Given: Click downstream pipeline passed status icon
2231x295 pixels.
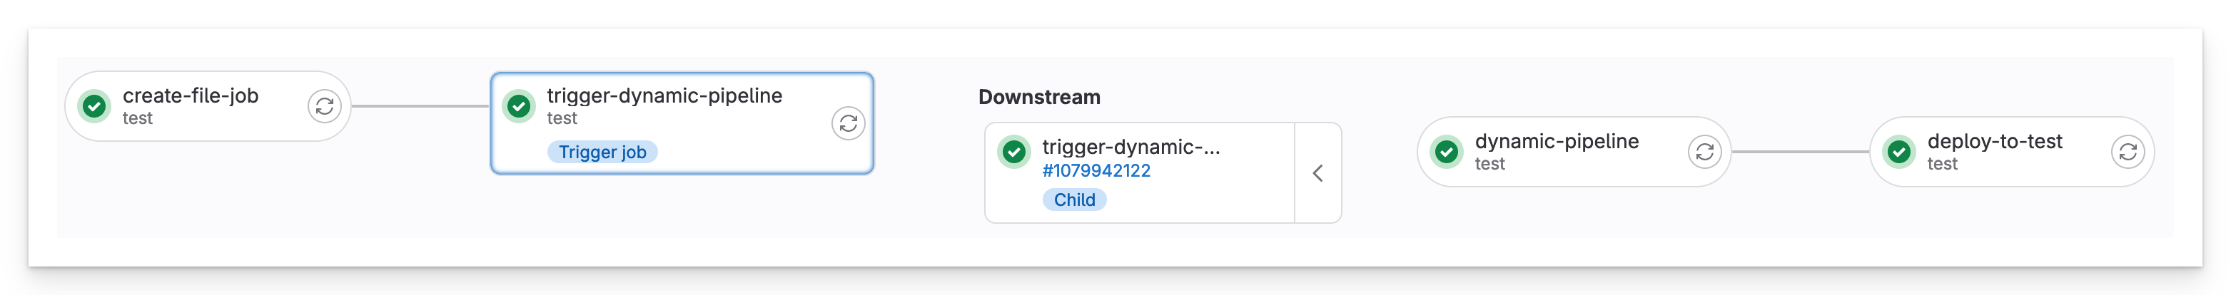Looking at the screenshot, I should click(x=1013, y=152).
